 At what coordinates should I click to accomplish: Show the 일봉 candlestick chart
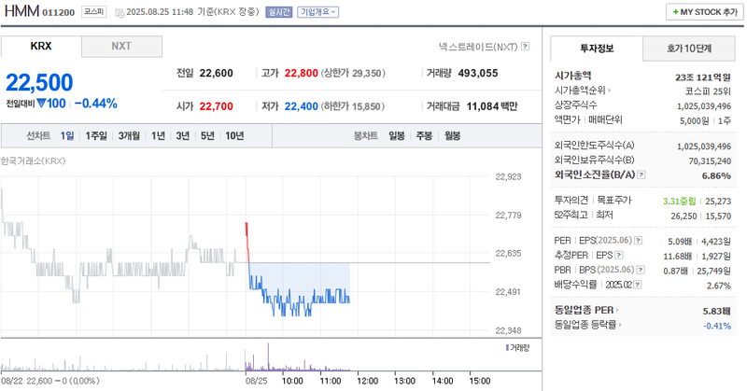coord(396,135)
